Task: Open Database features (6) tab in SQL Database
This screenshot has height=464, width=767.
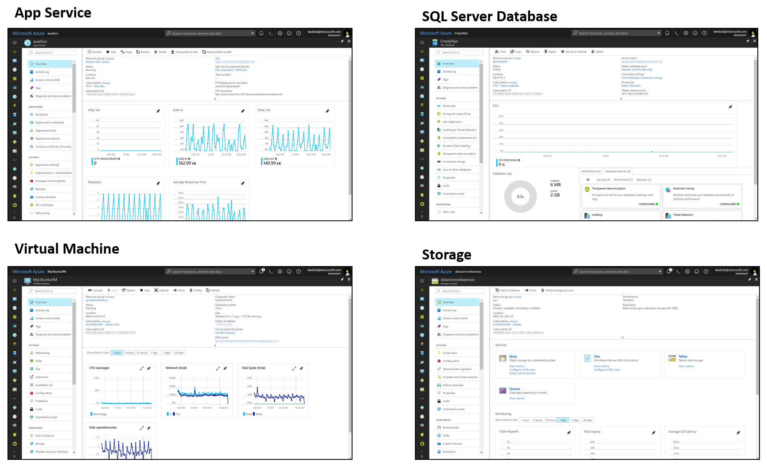Action: tap(618, 171)
